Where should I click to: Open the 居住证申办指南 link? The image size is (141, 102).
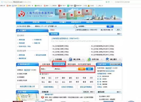pos(41,55)
